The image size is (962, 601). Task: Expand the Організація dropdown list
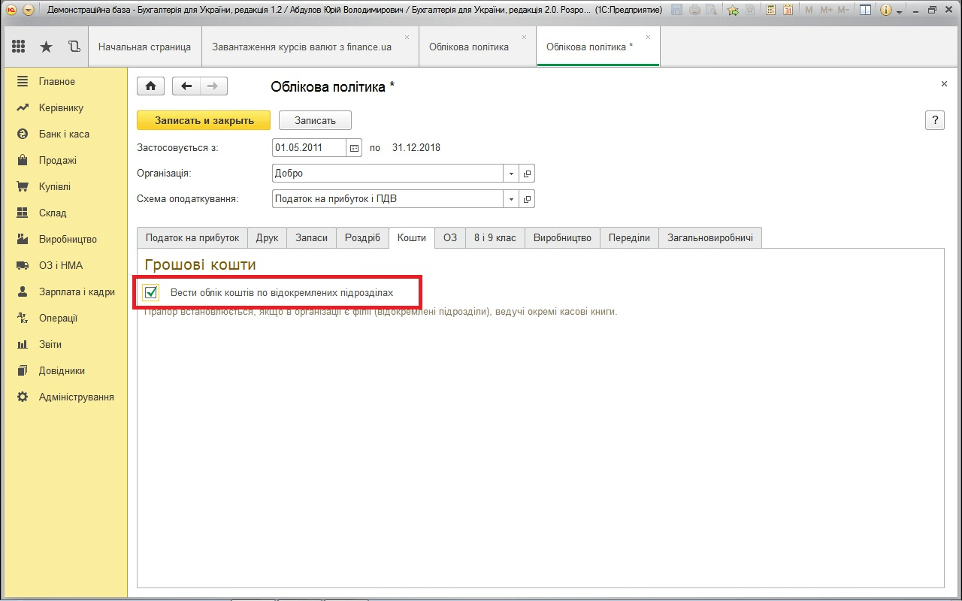(x=511, y=174)
